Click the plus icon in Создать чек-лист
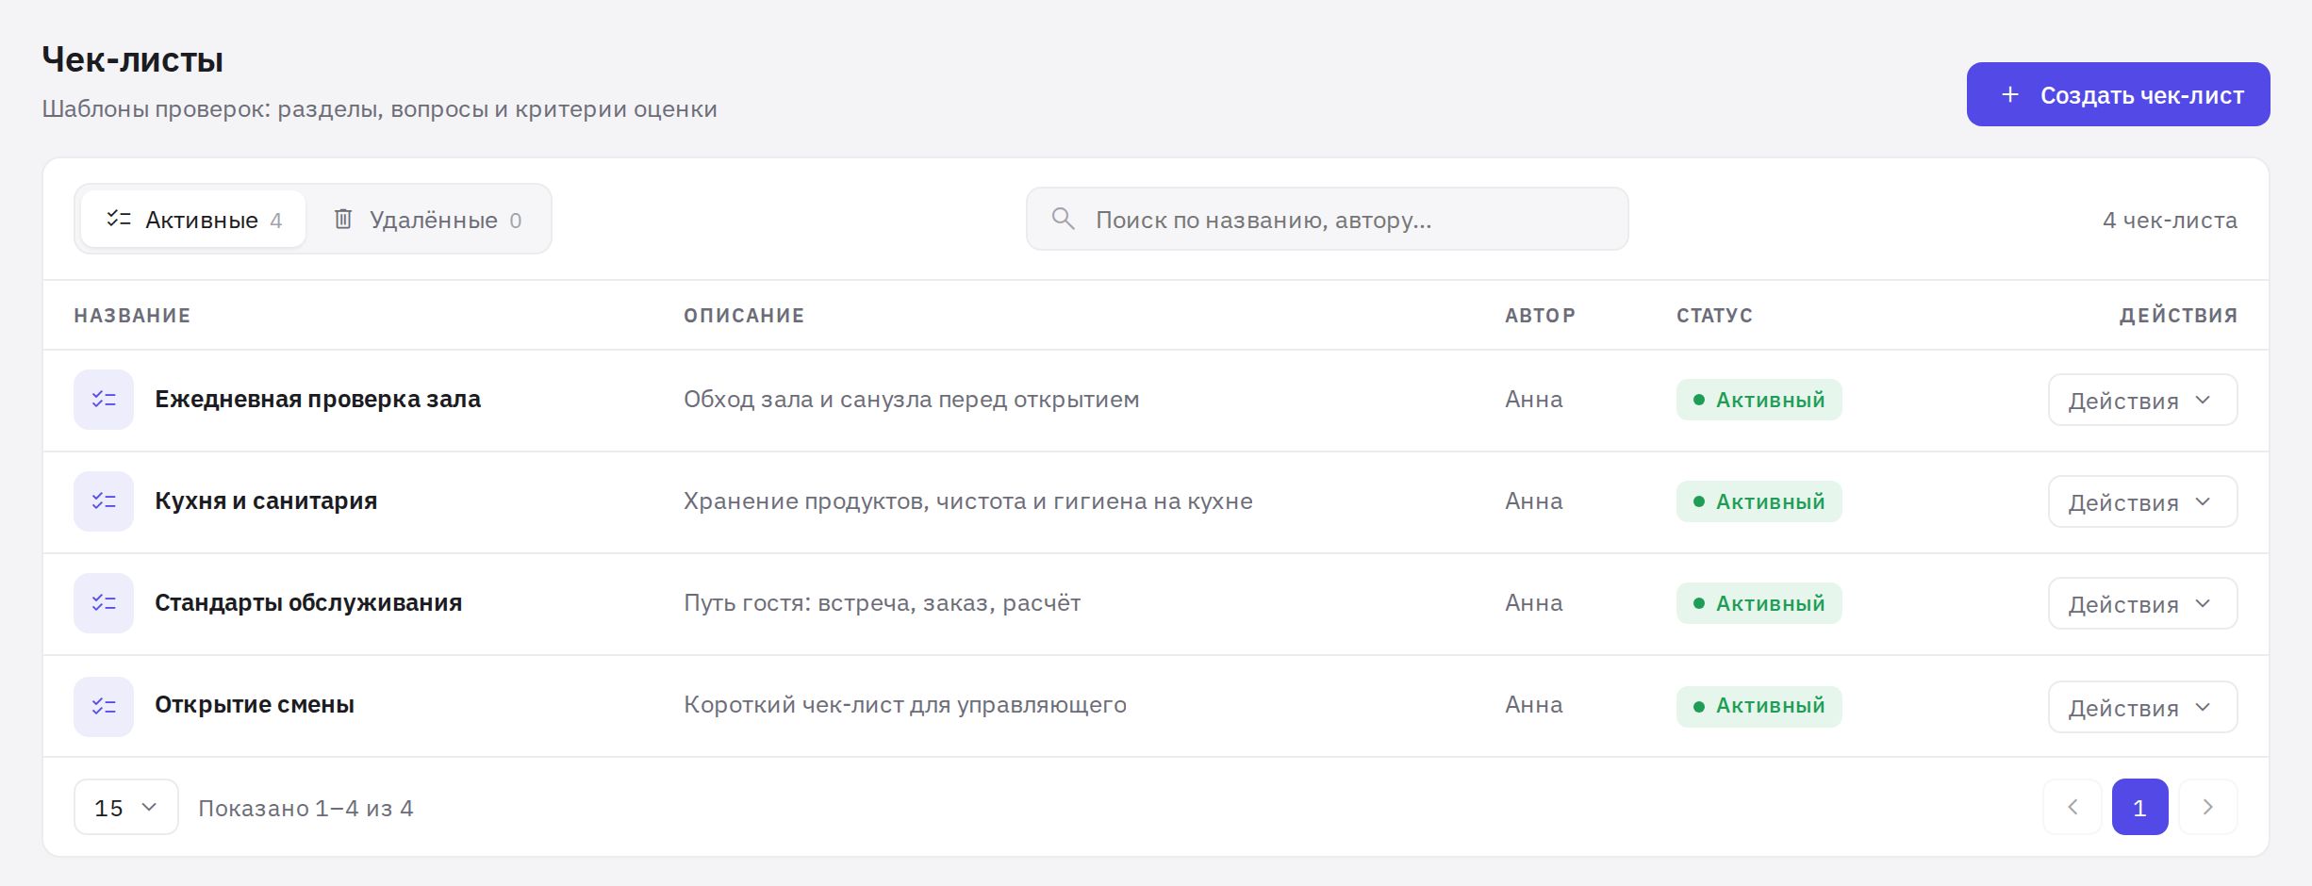Image resolution: width=2312 pixels, height=886 pixels. point(2010,94)
